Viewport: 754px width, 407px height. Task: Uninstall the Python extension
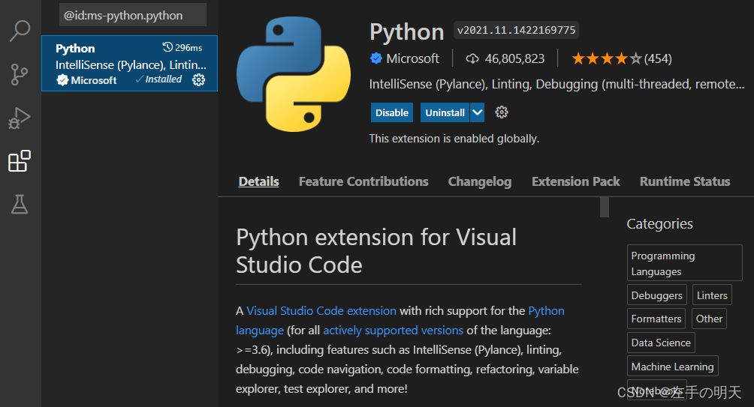(x=445, y=112)
